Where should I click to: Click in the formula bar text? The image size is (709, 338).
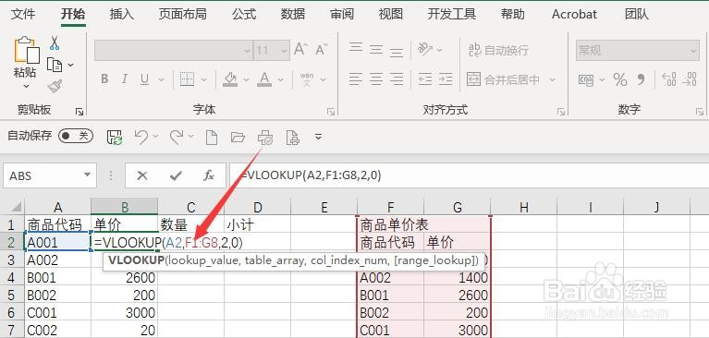coord(312,175)
